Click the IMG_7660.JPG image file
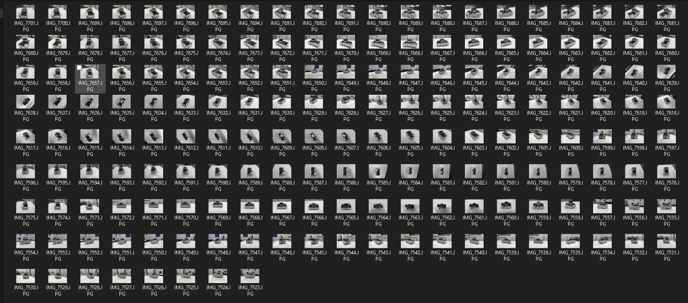 (667, 42)
